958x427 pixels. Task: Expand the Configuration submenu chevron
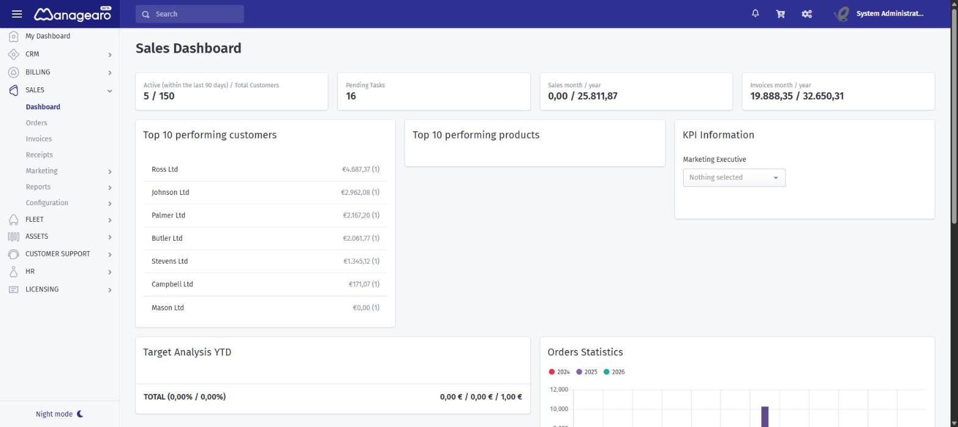coord(109,203)
